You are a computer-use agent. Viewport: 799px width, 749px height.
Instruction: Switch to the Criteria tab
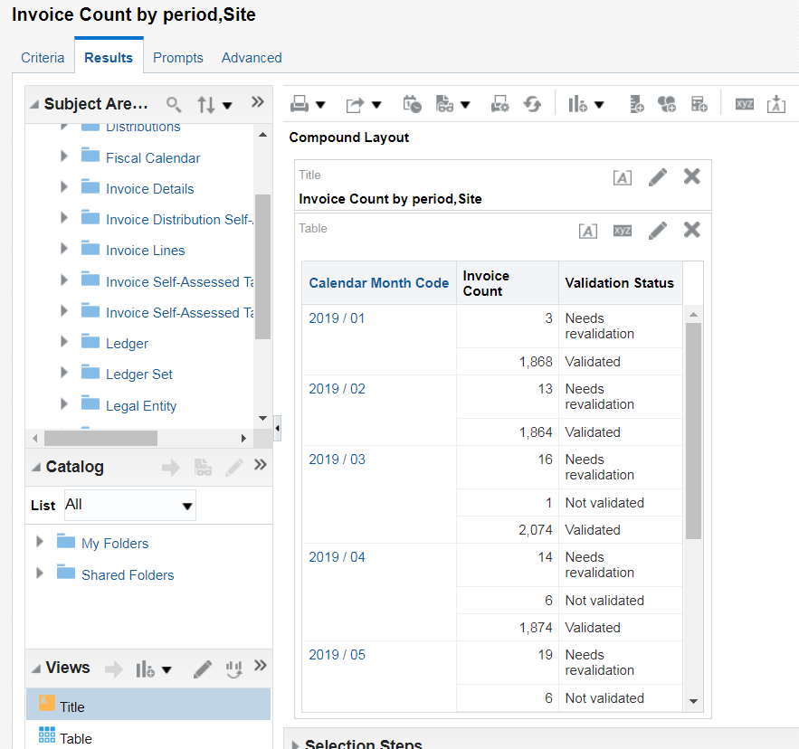[43, 57]
